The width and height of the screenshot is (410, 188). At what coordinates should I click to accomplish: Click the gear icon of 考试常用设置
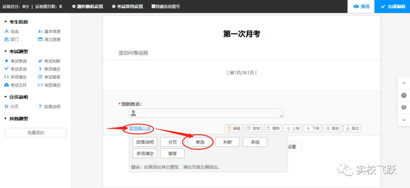click(114, 6)
